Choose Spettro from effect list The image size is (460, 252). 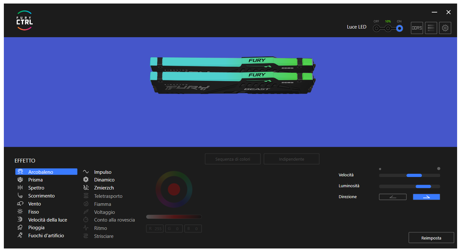tap(36, 188)
